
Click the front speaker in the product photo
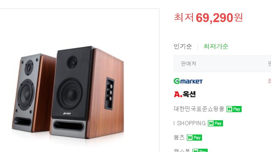(87, 92)
